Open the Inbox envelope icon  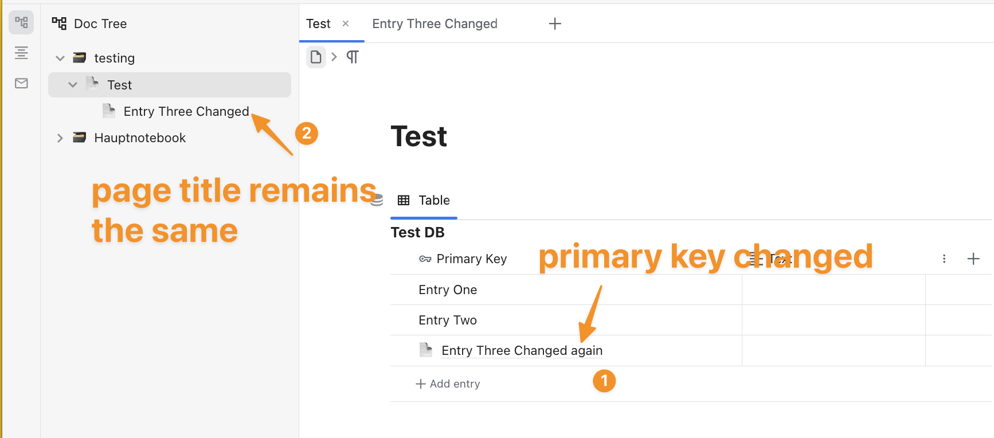pos(21,84)
